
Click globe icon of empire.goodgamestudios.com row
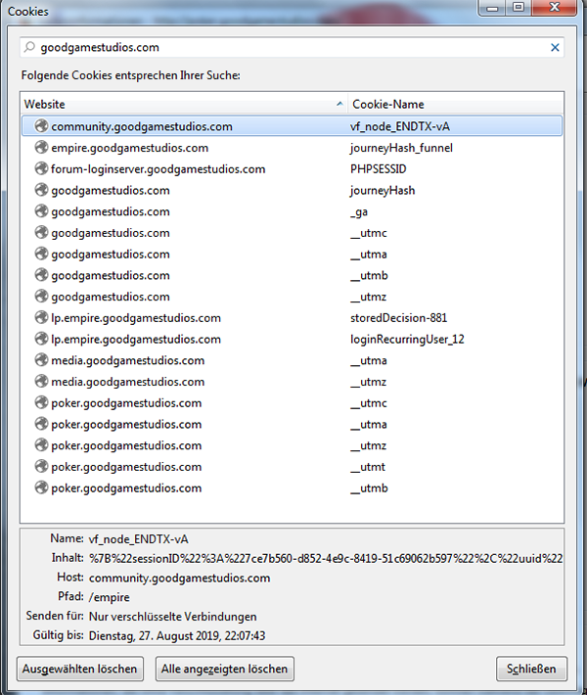pos(41,148)
